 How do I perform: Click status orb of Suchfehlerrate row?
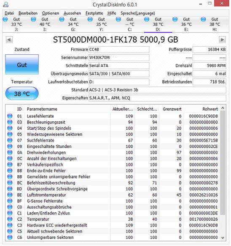pyautogui.click(x=10, y=140)
